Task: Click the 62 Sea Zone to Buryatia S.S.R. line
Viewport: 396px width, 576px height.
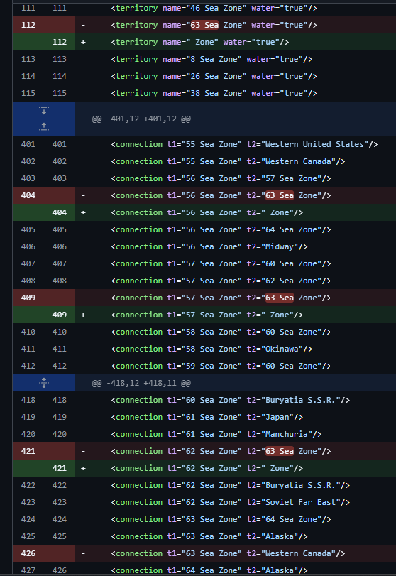Action: click(231, 485)
